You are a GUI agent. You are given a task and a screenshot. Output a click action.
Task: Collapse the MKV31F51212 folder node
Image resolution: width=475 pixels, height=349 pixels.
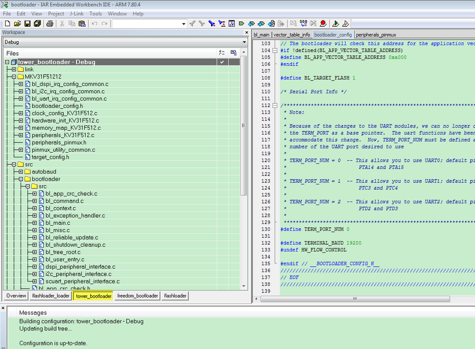click(14, 77)
